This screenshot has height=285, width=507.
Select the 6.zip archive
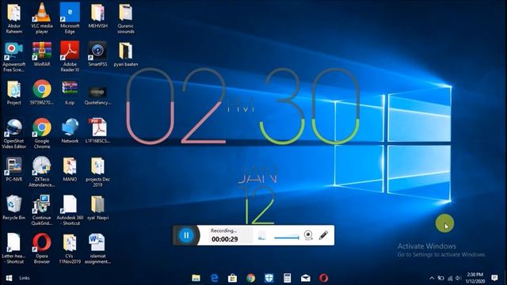tap(70, 93)
